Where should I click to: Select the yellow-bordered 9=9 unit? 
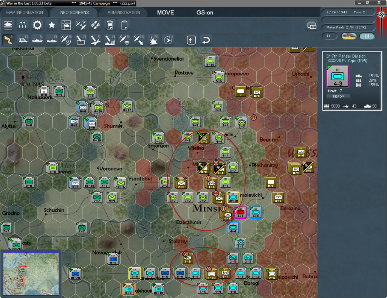click(135, 273)
